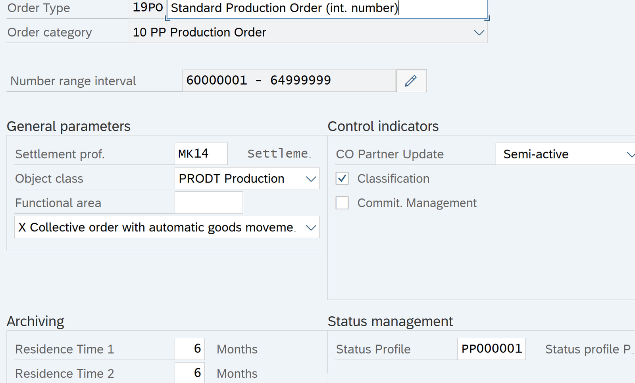The height and width of the screenshot is (383, 635).
Task: Click the General parameters section heading
Action: coord(69,126)
